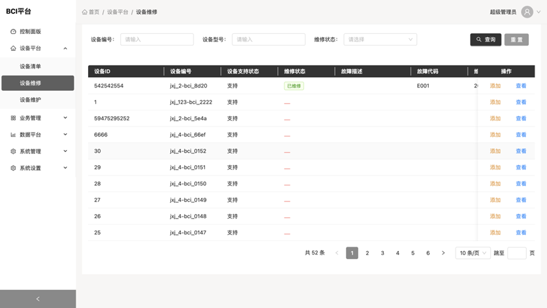
Task: Collapse the sidebar with bottom arrow
Action: point(38,299)
